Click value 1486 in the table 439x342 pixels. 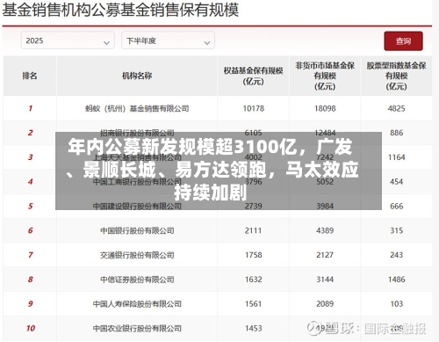(x=397, y=280)
